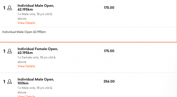Select Individual Female Open, 62.195km title
177x97 pixels.
[38, 51]
